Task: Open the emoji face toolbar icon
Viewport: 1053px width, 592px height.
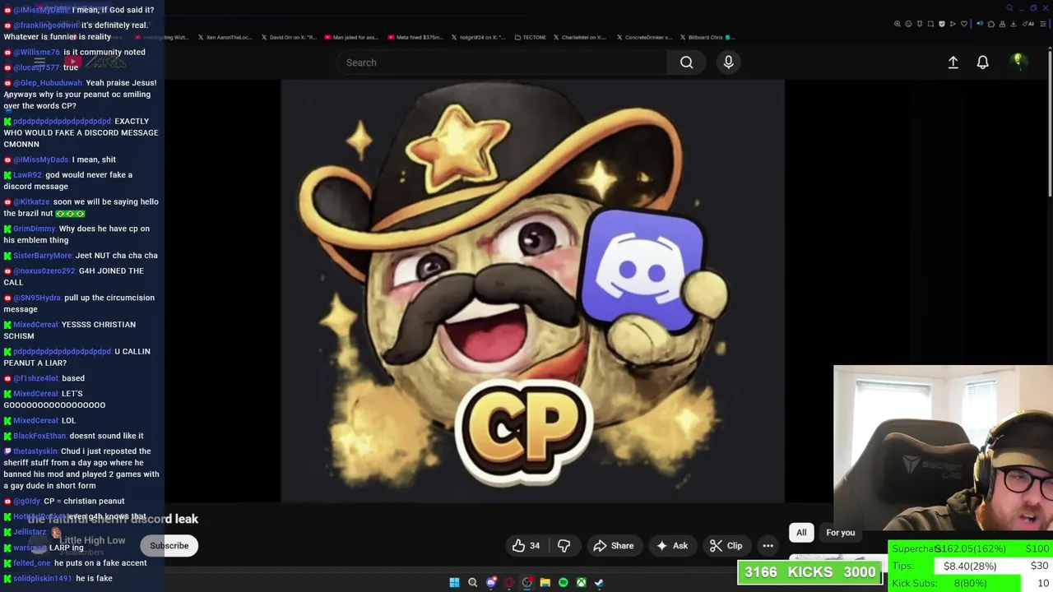Action: click(x=908, y=24)
